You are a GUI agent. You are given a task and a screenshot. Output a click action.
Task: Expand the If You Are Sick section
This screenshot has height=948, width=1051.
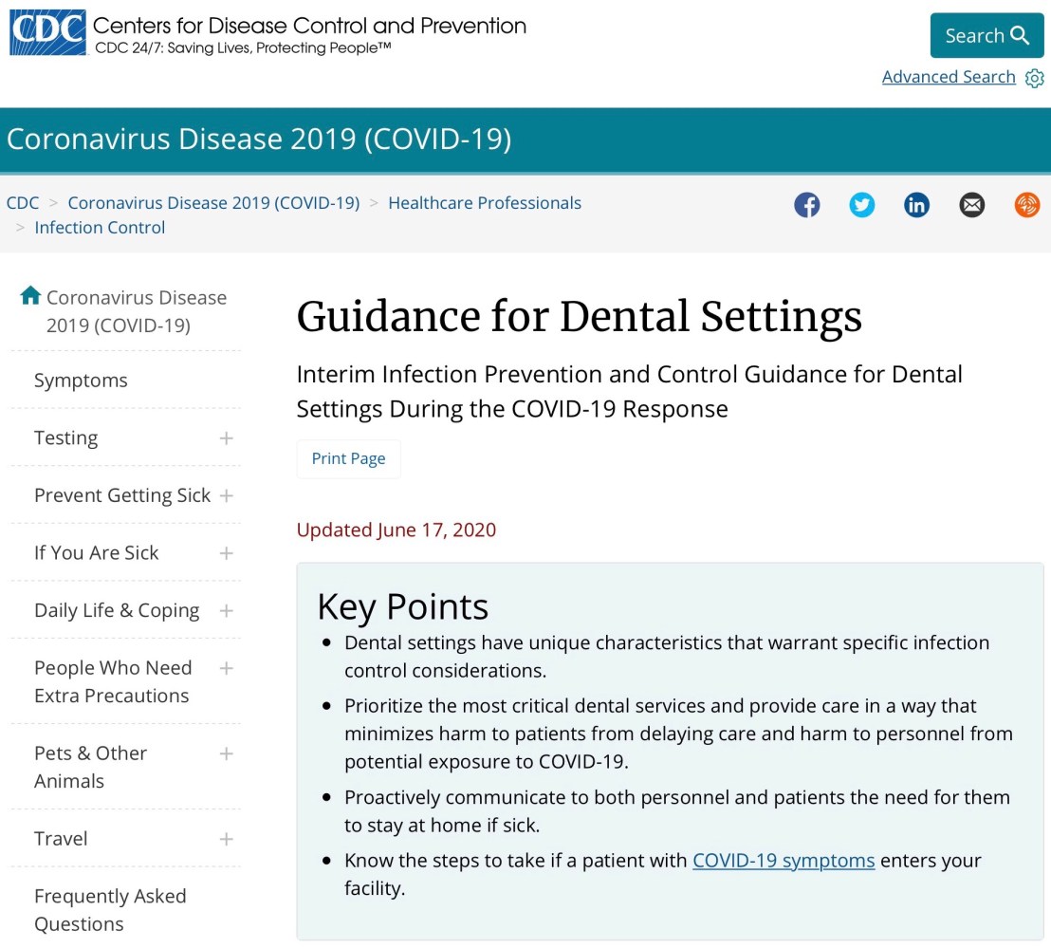pos(226,553)
